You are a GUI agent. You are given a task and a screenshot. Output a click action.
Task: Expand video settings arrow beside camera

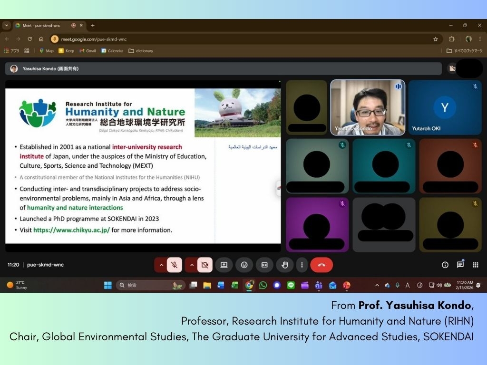[191, 265]
